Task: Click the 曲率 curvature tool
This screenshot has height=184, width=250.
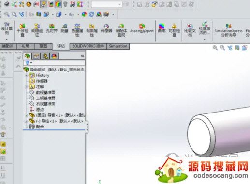Action: (x=162, y=28)
